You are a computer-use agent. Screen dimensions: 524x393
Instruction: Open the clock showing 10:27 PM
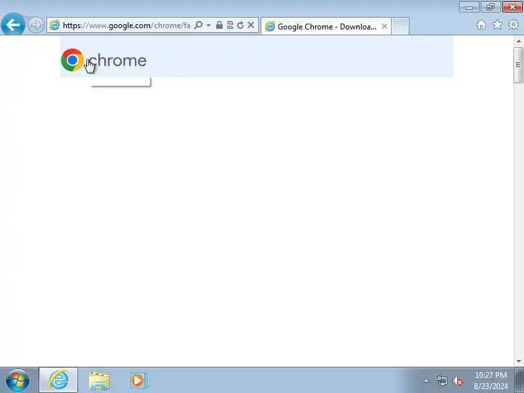[490, 381]
